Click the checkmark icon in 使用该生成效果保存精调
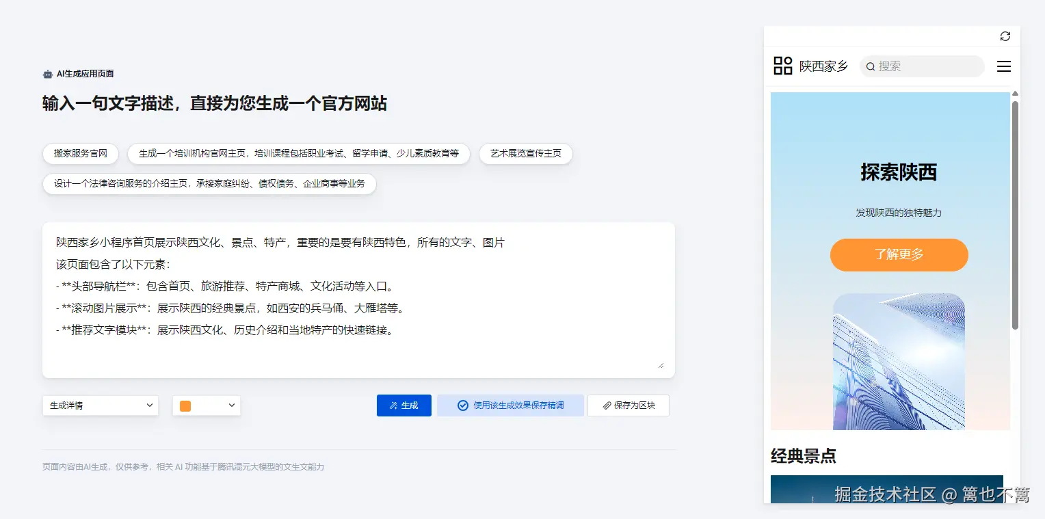Viewport: 1045px width, 519px height. [x=463, y=405]
